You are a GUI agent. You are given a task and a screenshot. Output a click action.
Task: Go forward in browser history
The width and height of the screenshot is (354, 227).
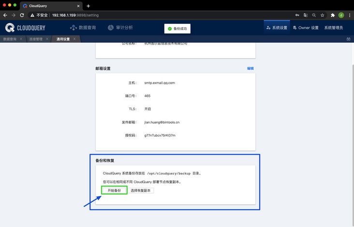point(14,15)
